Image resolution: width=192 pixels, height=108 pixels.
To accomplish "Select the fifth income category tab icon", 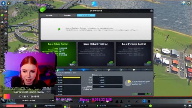I will (x=109, y=70).
